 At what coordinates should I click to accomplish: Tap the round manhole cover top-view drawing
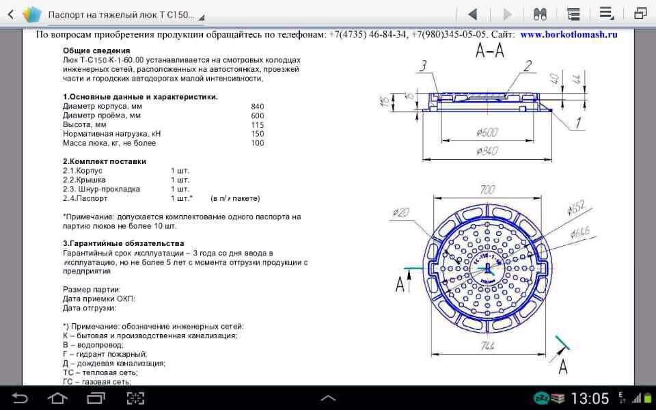pyautogui.click(x=488, y=268)
